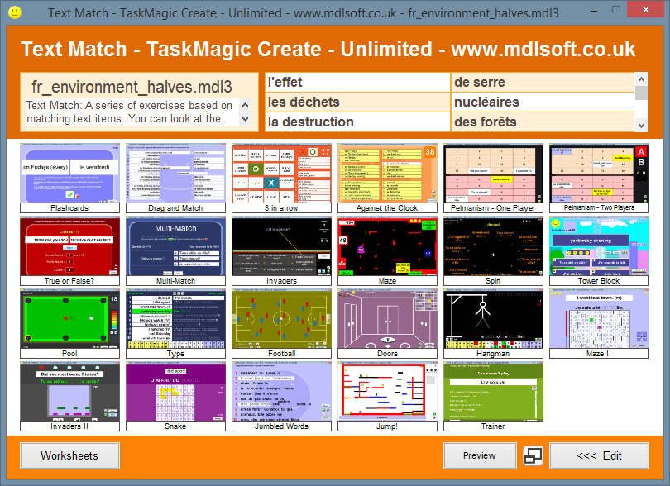Start the Jumbled Words exercise
This screenshot has width=670, height=486.
(281, 396)
